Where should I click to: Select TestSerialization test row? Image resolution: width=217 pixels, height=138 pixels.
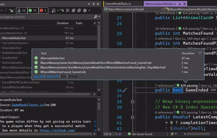12,63
